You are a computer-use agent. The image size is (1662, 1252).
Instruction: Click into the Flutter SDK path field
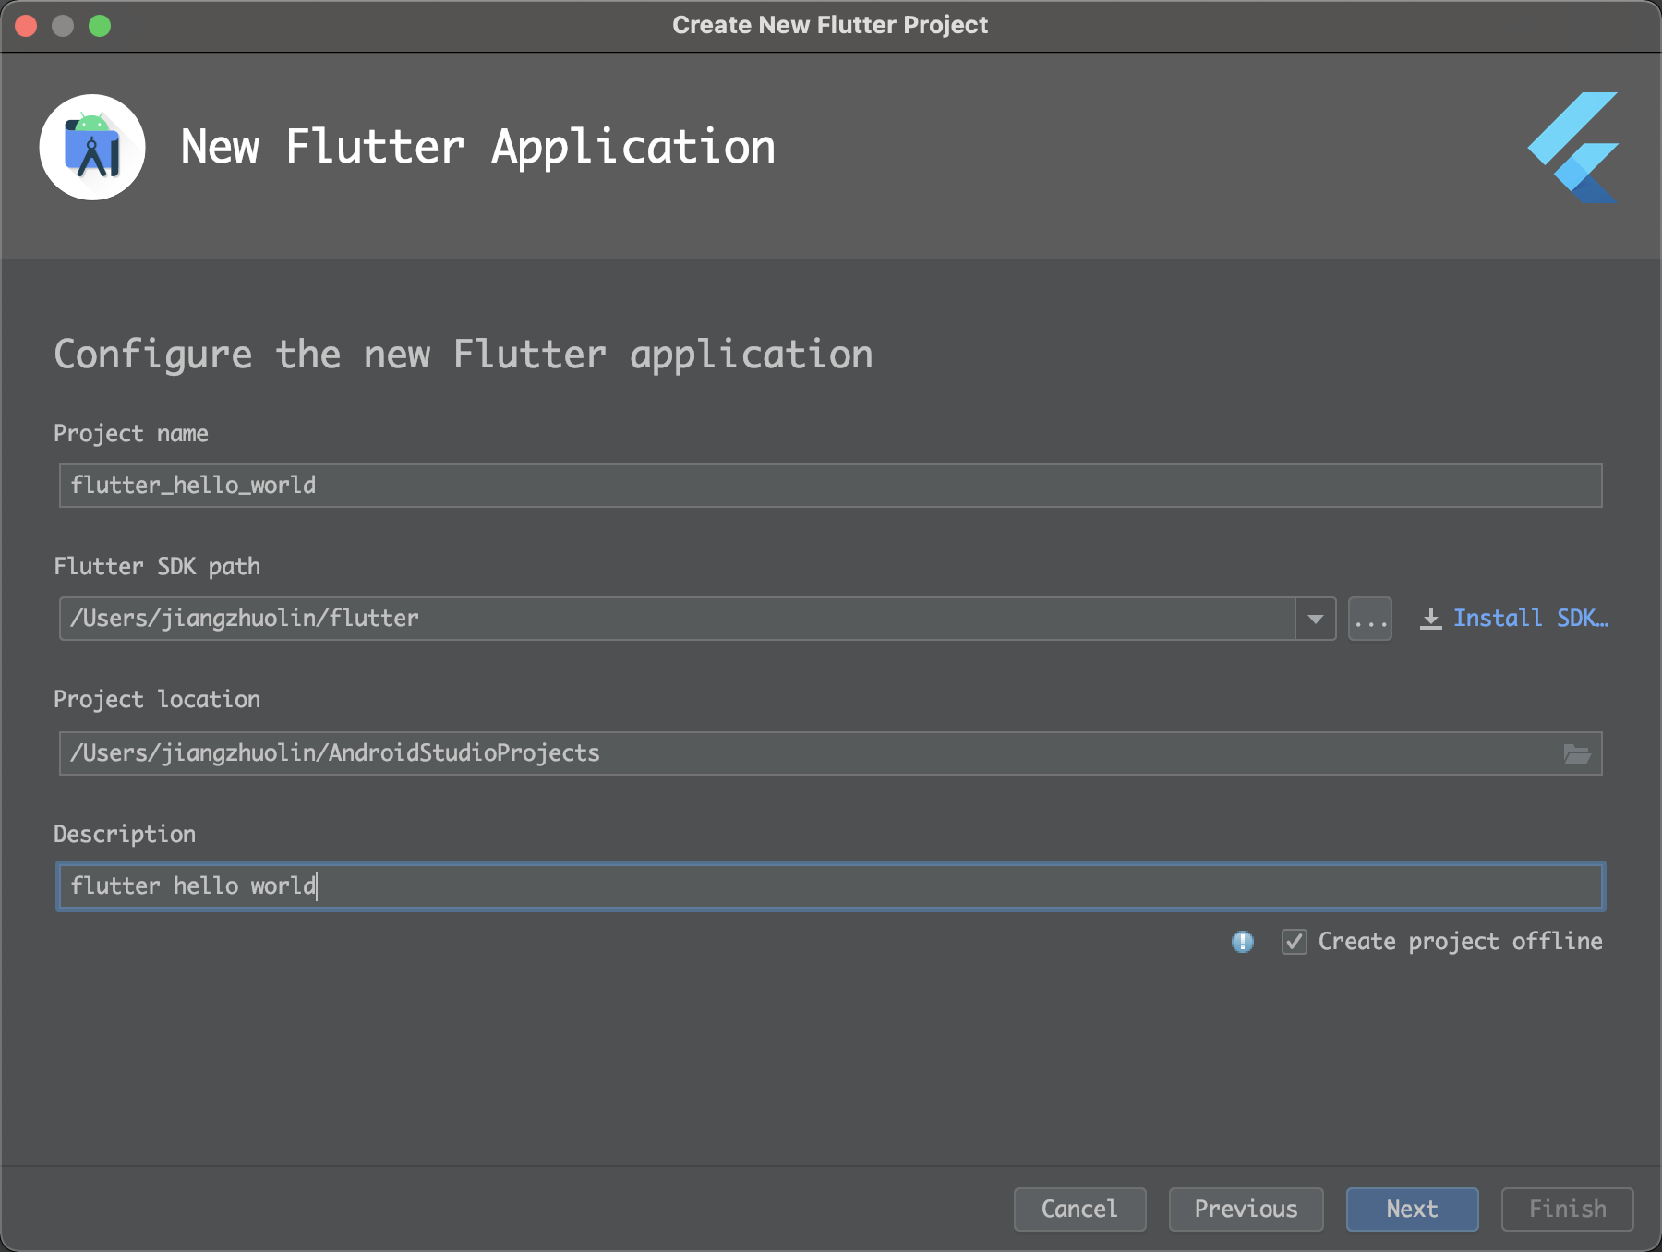click(677, 619)
